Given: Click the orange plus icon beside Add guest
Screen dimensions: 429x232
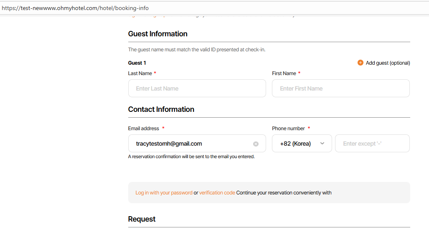Looking at the screenshot, I should pyautogui.click(x=360, y=63).
